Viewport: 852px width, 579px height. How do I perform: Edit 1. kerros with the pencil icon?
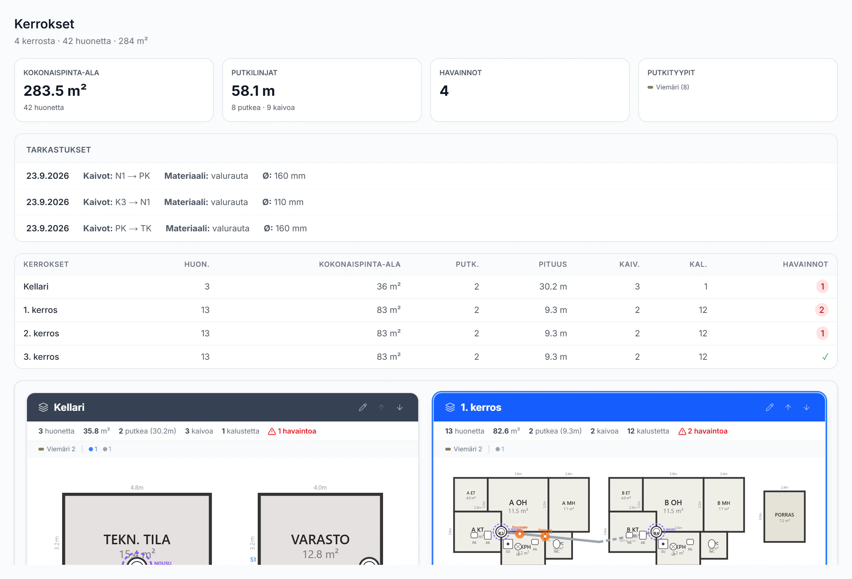(x=770, y=407)
